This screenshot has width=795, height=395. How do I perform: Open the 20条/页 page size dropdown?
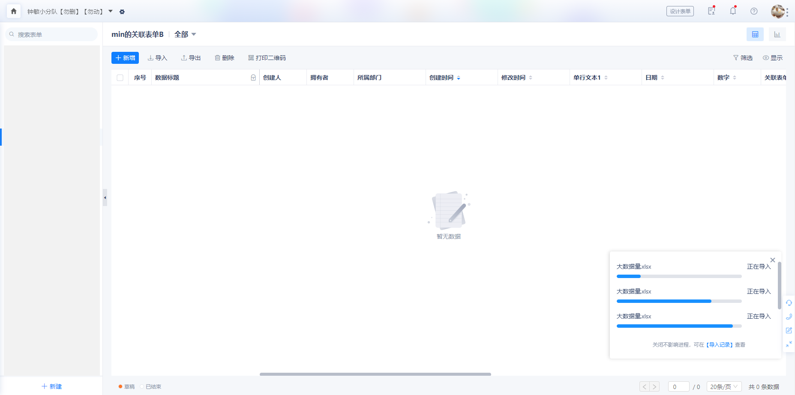click(724, 386)
